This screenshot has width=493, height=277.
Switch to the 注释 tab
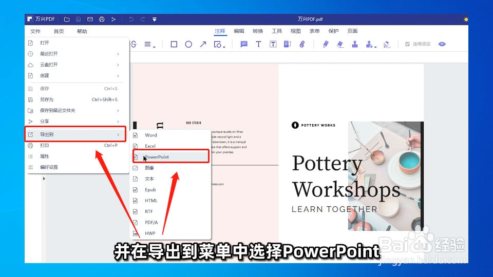(x=220, y=31)
